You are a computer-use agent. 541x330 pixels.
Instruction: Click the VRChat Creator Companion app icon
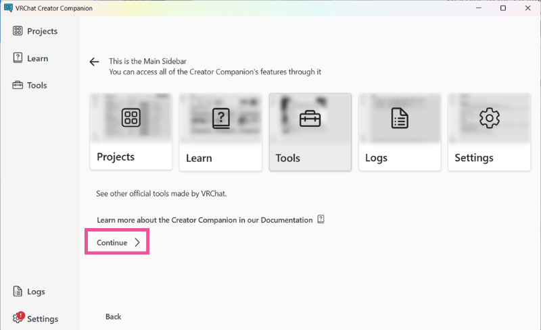click(x=8, y=7)
